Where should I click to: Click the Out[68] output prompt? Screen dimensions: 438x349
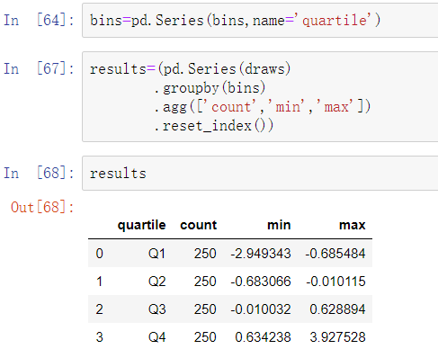(x=42, y=207)
